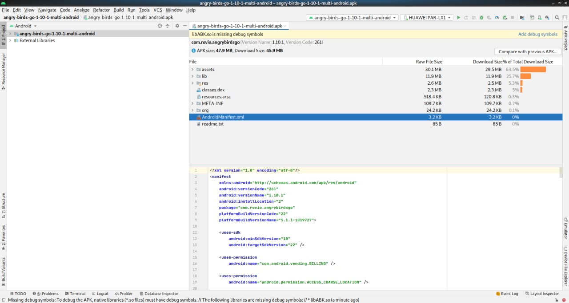This screenshot has height=303, width=569.
Task: Open Device File Explorer side tab
Action: [x=565, y=267]
